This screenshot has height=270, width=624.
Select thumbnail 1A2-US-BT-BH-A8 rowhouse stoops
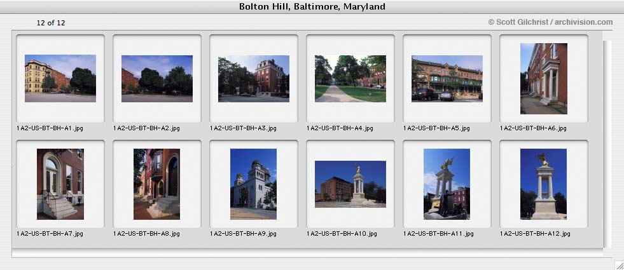click(157, 184)
